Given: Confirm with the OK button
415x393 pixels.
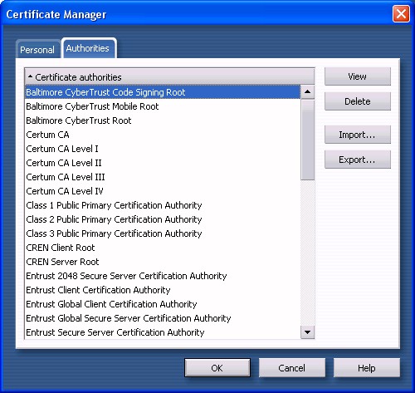Looking at the screenshot, I should pyautogui.click(x=217, y=368).
